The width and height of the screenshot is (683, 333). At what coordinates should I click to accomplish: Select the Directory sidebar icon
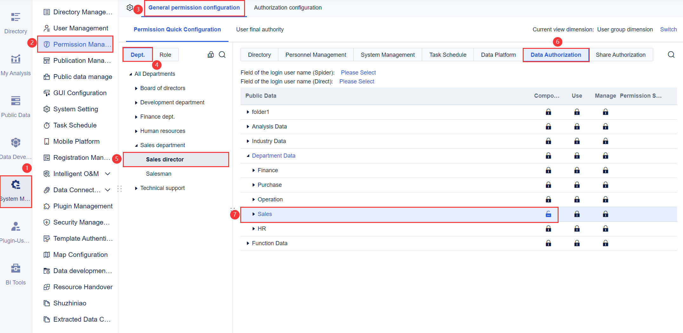pos(16,21)
